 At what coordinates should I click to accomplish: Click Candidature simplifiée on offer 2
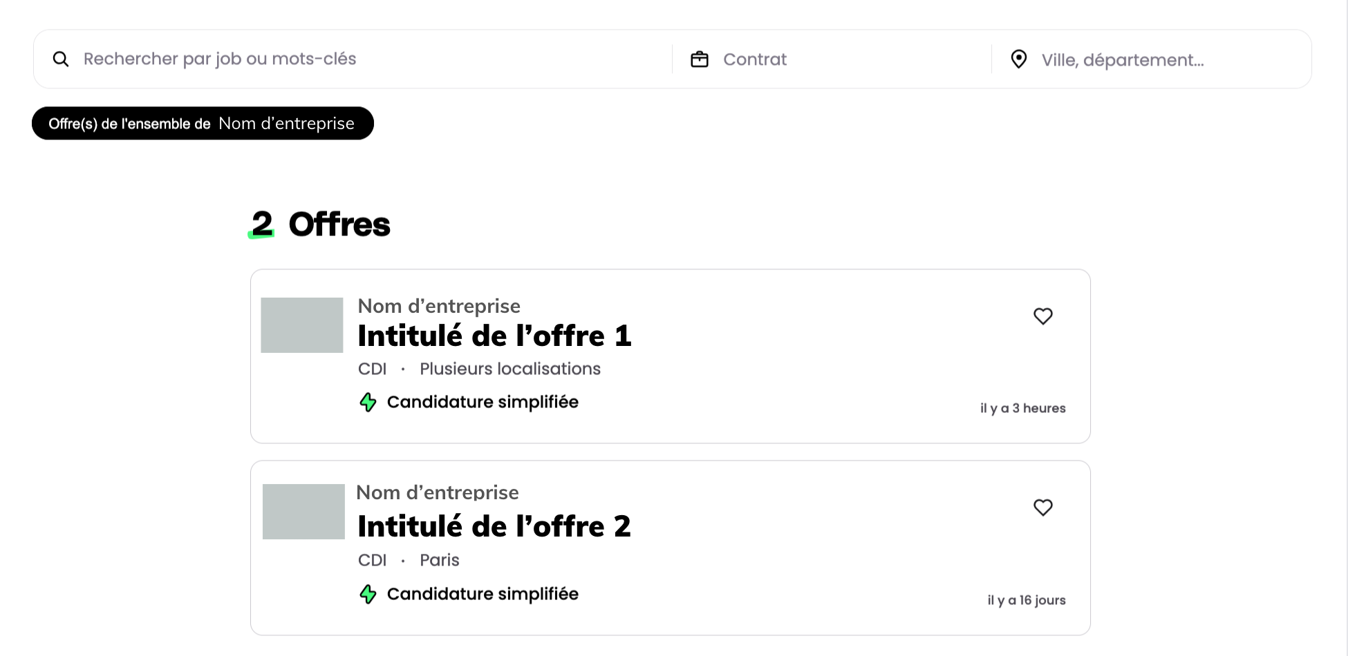(x=483, y=594)
